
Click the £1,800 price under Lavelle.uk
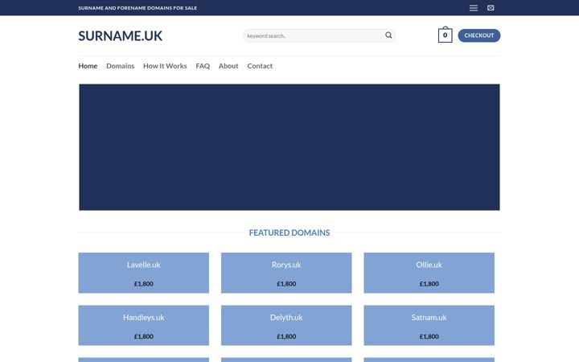[144, 284]
